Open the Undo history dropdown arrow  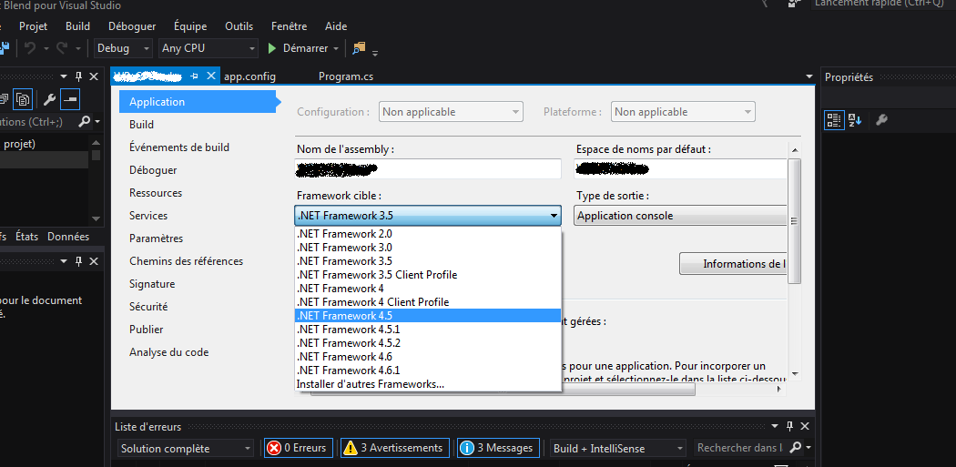46,49
